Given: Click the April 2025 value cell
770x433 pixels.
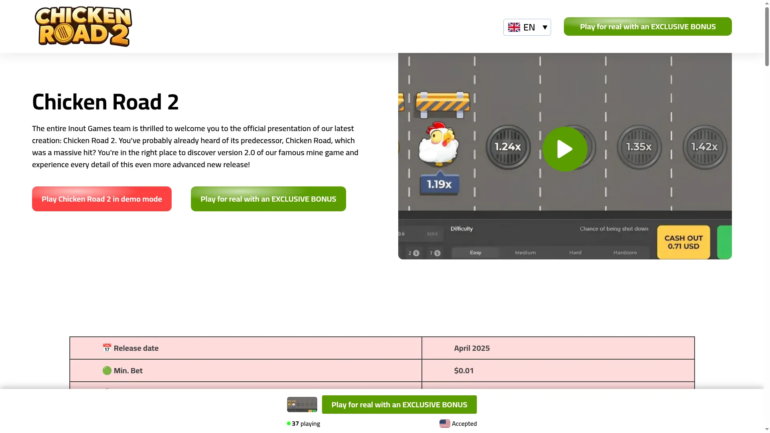Looking at the screenshot, I should (558, 348).
